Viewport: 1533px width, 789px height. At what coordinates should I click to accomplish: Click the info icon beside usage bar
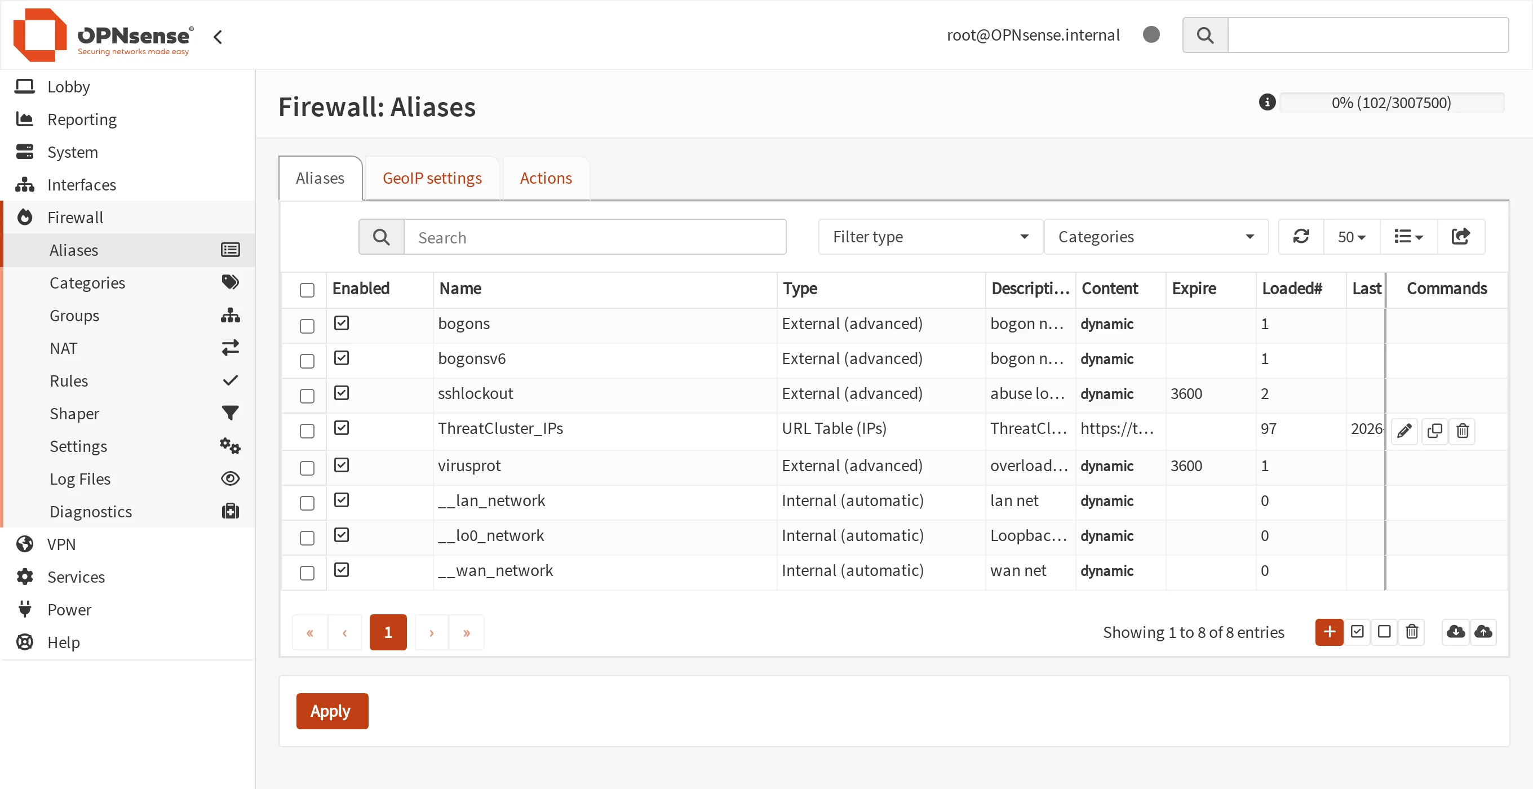[1267, 103]
